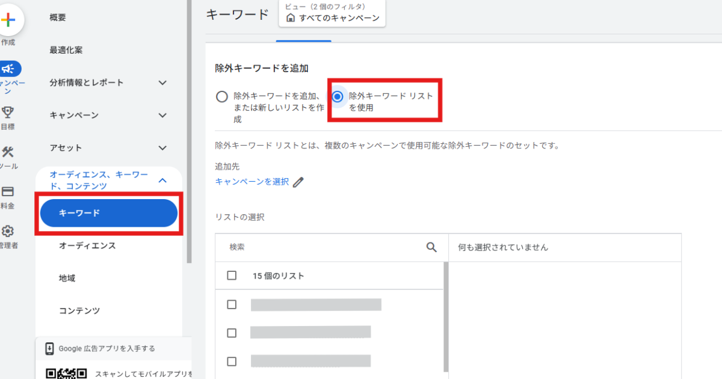Click the キャンペーンを選択 link
The width and height of the screenshot is (722, 379).
[x=251, y=182]
